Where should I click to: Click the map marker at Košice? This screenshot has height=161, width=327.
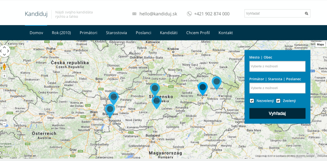(x=203, y=87)
